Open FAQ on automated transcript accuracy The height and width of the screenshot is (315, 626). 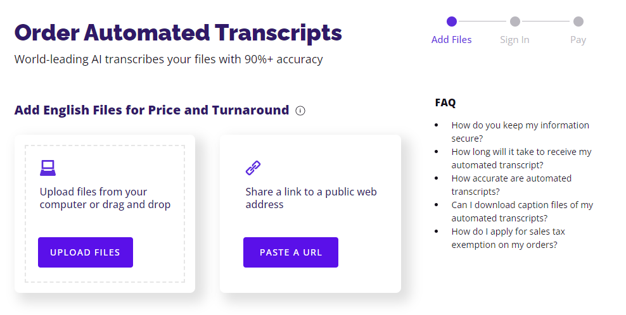pos(511,185)
